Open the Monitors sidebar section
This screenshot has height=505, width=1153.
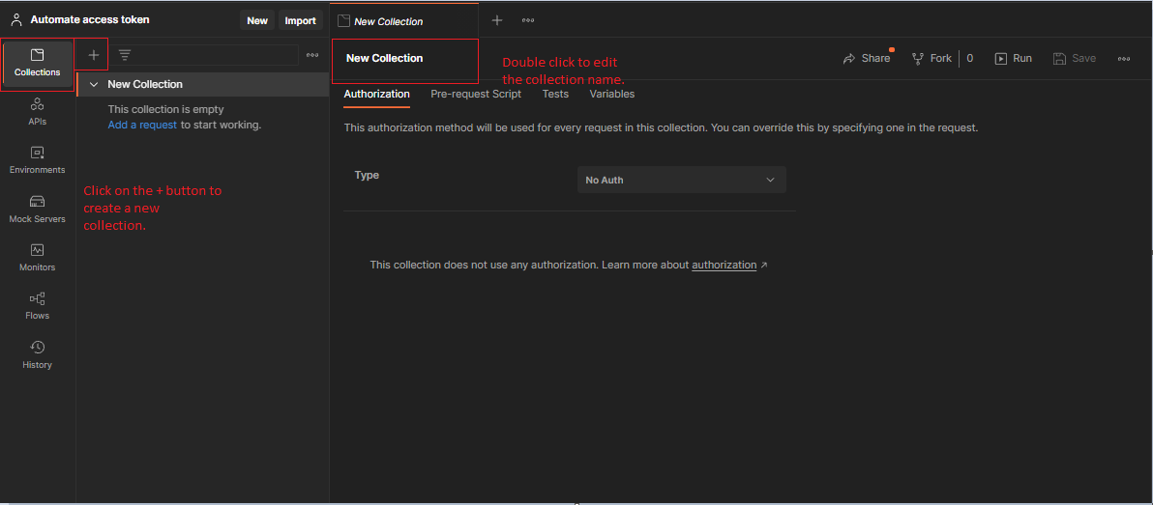[38, 259]
